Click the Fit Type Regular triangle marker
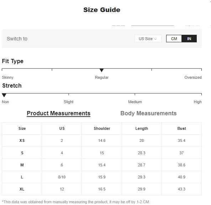 [102, 70]
